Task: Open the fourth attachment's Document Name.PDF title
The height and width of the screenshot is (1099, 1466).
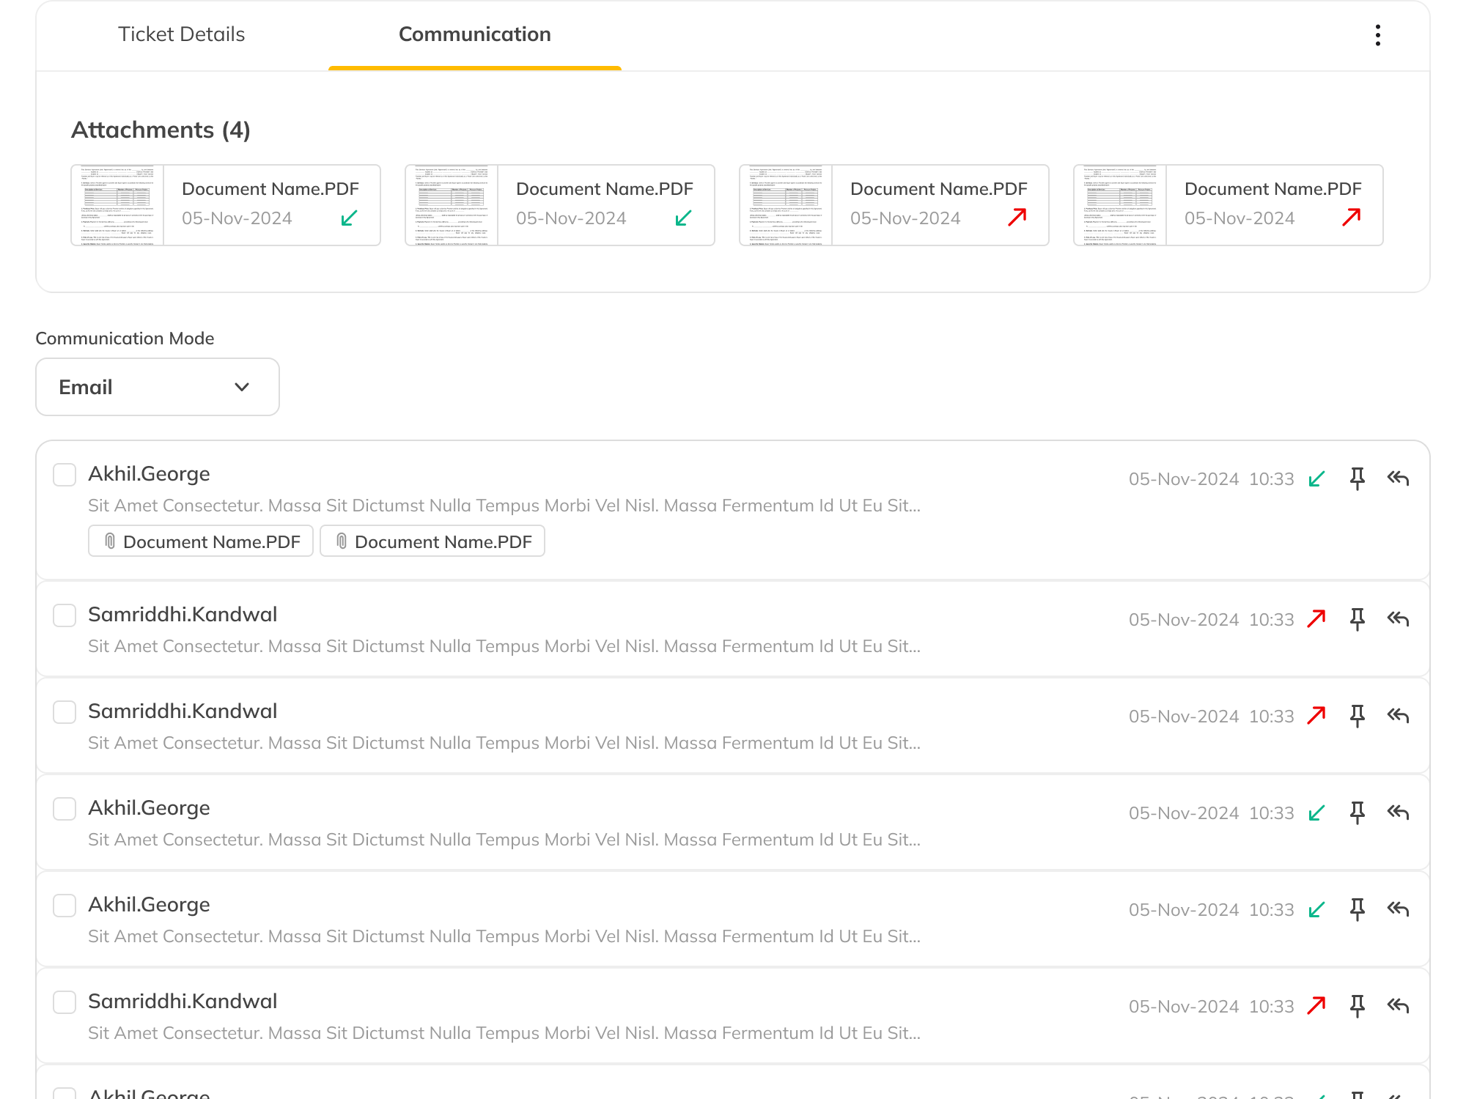Action: (1273, 189)
